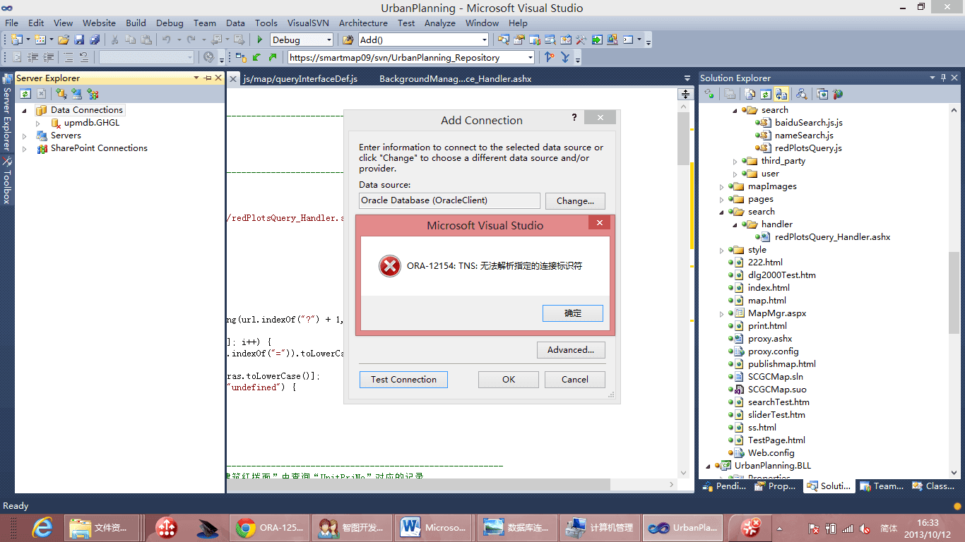Click Test Connection button

click(403, 380)
